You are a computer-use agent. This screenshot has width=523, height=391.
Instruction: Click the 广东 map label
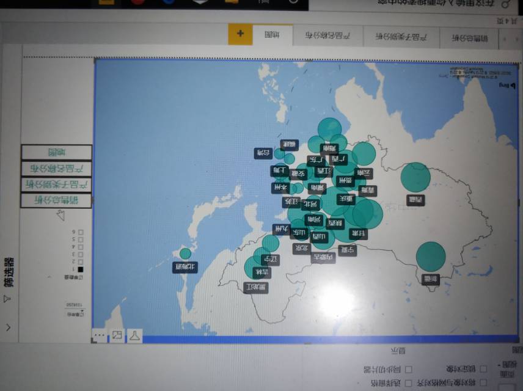(316, 161)
